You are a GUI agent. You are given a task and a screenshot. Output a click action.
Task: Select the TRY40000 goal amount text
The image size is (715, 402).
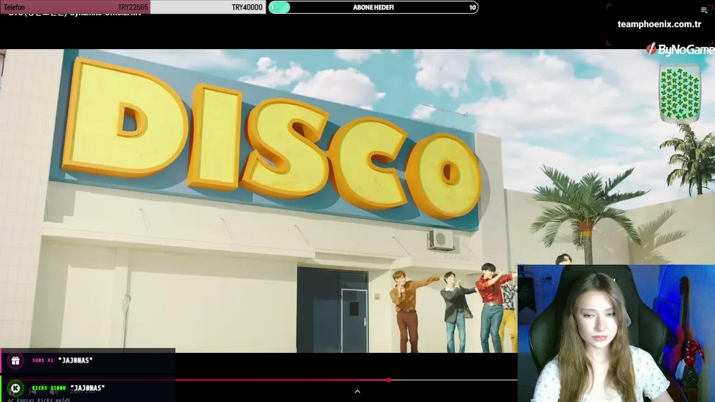click(x=247, y=7)
